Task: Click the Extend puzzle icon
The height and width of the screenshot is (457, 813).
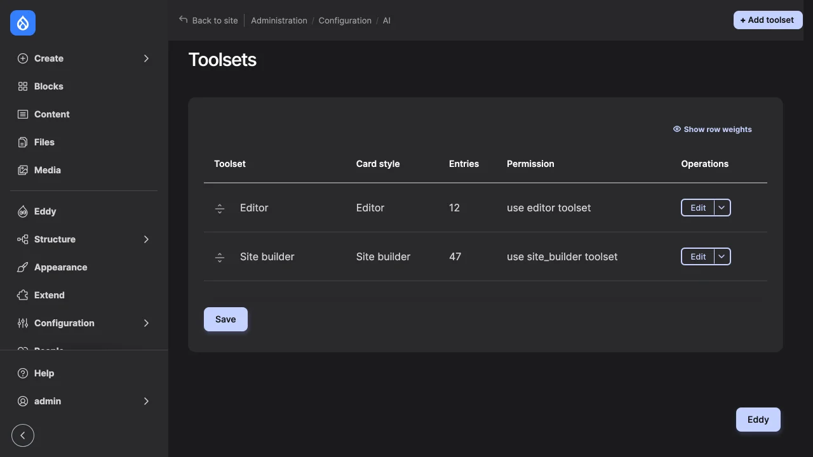Action: [23, 295]
